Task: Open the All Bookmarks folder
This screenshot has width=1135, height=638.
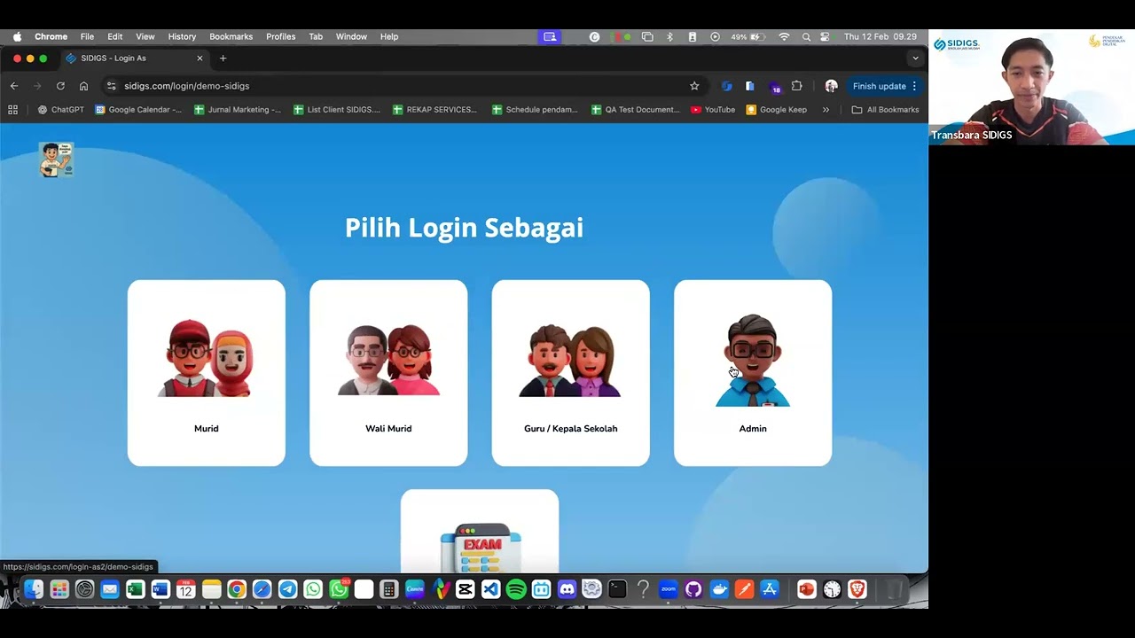Action: (x=885, y=110)
